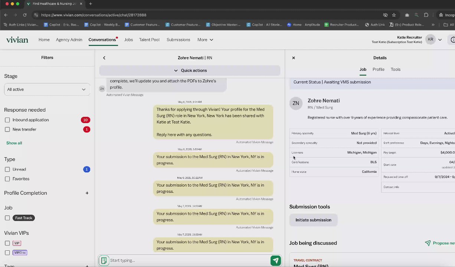Image resolution: width=455 pixels, height=267 pixels.
Task: Toggle the Unread checkbox
Action: tap(7, 169)
